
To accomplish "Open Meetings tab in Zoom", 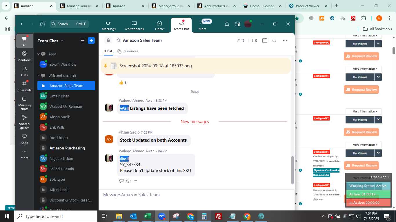I will [109, 26].
